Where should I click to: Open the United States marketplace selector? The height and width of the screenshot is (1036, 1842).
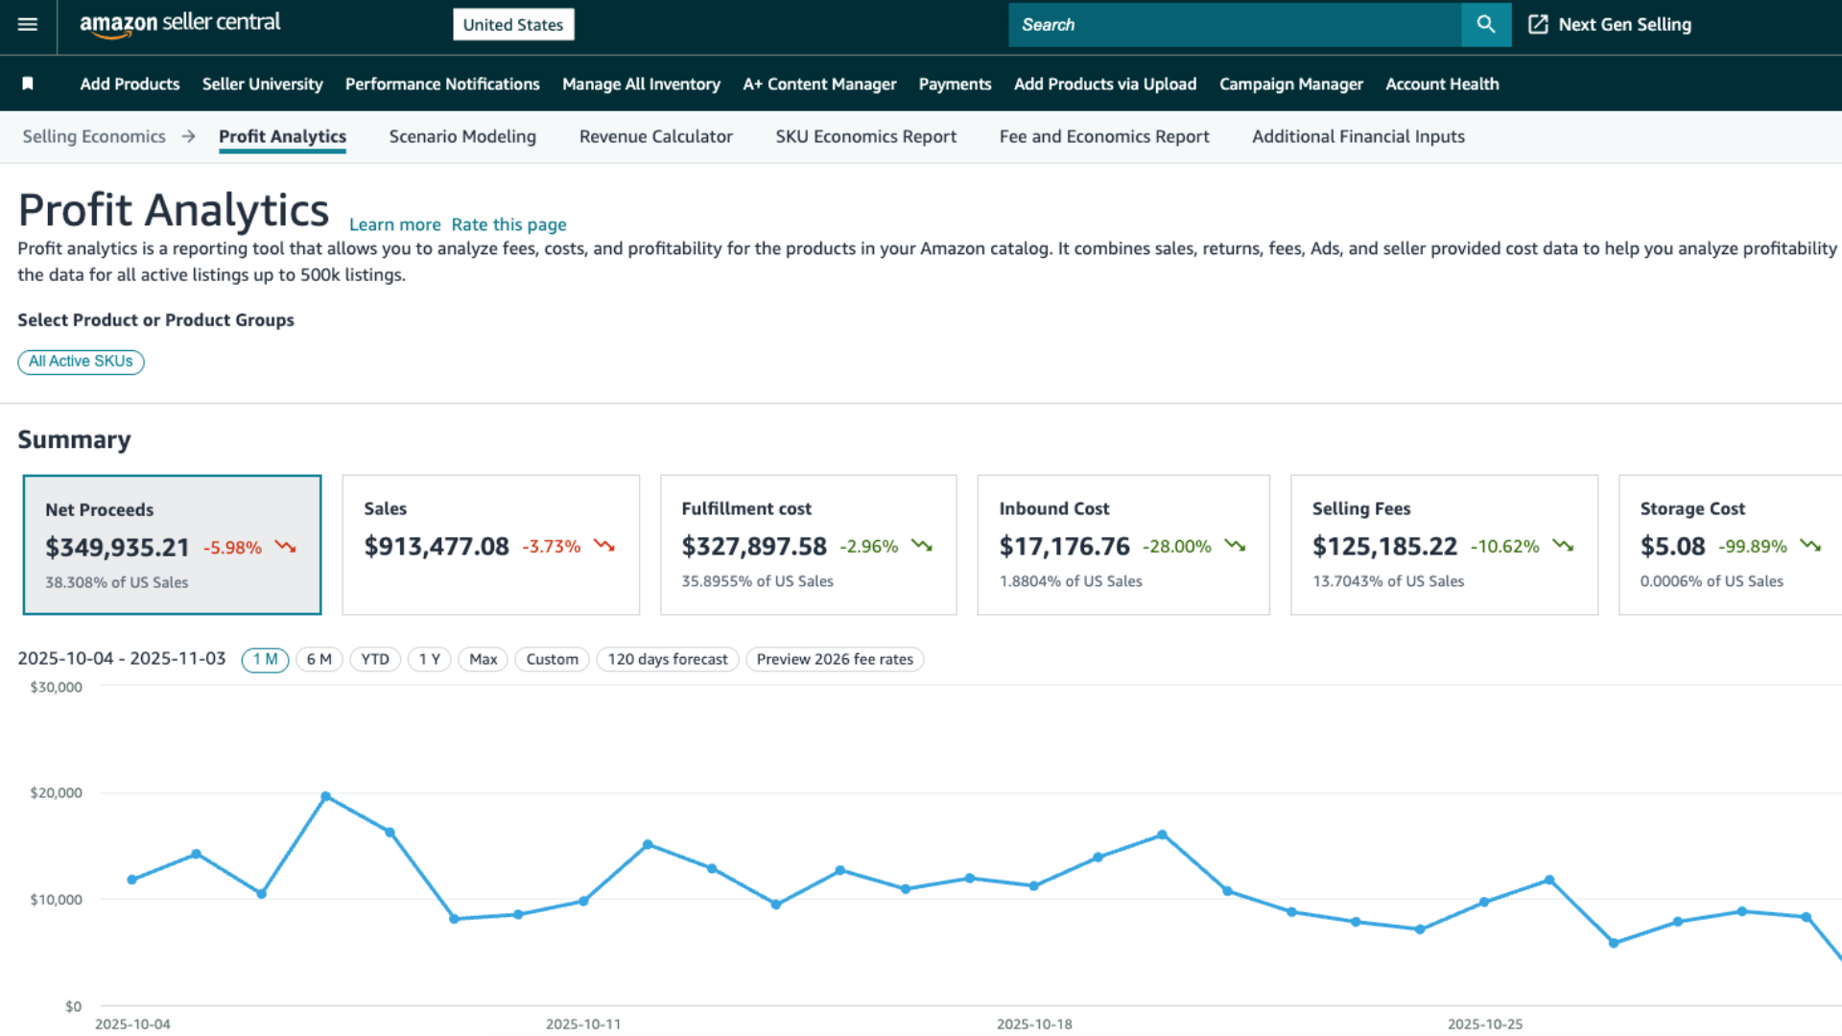point(512,25)
